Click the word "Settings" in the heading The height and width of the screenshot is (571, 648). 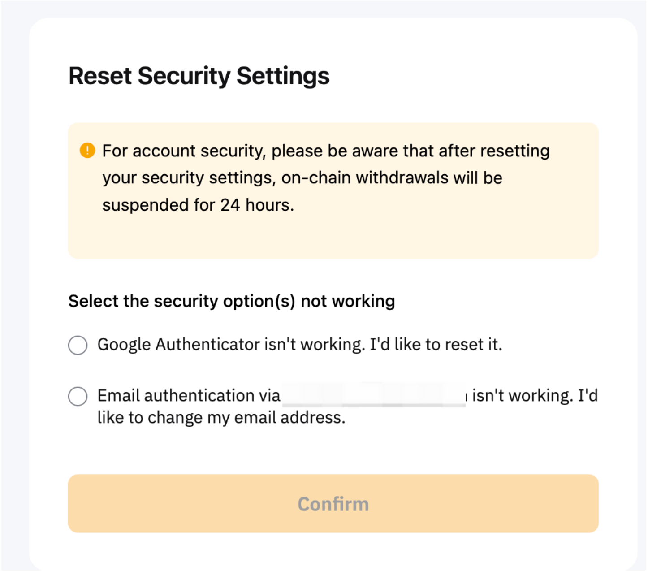283,76
